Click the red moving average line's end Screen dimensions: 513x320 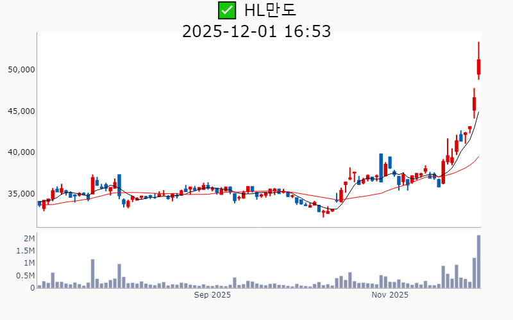click(x=478, y=156)
